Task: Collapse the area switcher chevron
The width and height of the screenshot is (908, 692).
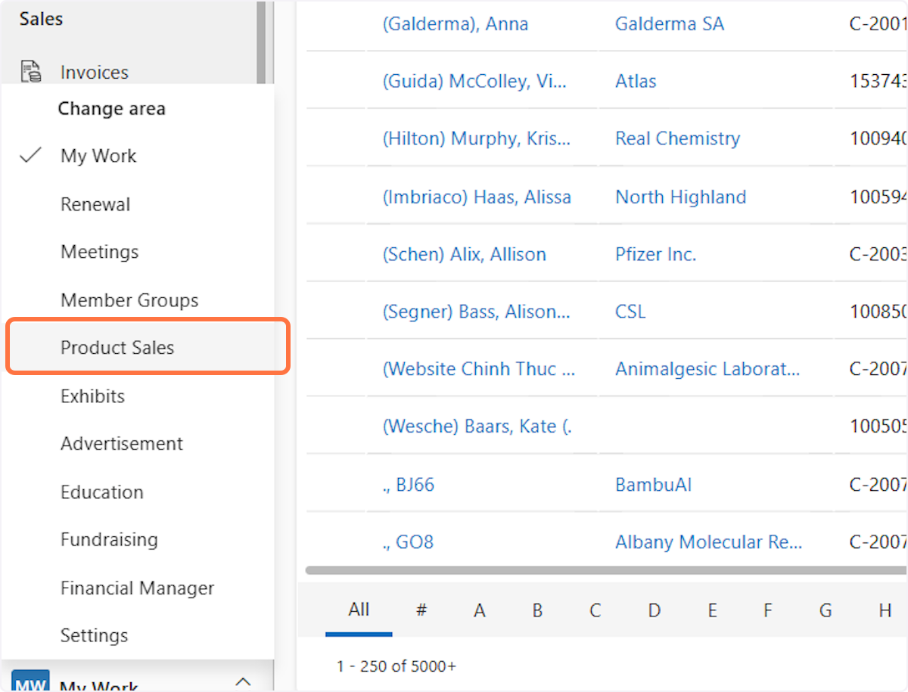Action: pyautogui.click(x=243, y=682)
